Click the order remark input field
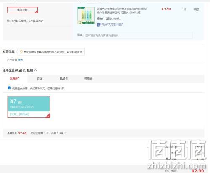This screenshot has width=210, height=173. 138,35
